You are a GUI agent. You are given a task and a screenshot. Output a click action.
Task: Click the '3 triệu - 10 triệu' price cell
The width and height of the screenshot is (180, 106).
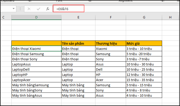[x=144, y=49]
